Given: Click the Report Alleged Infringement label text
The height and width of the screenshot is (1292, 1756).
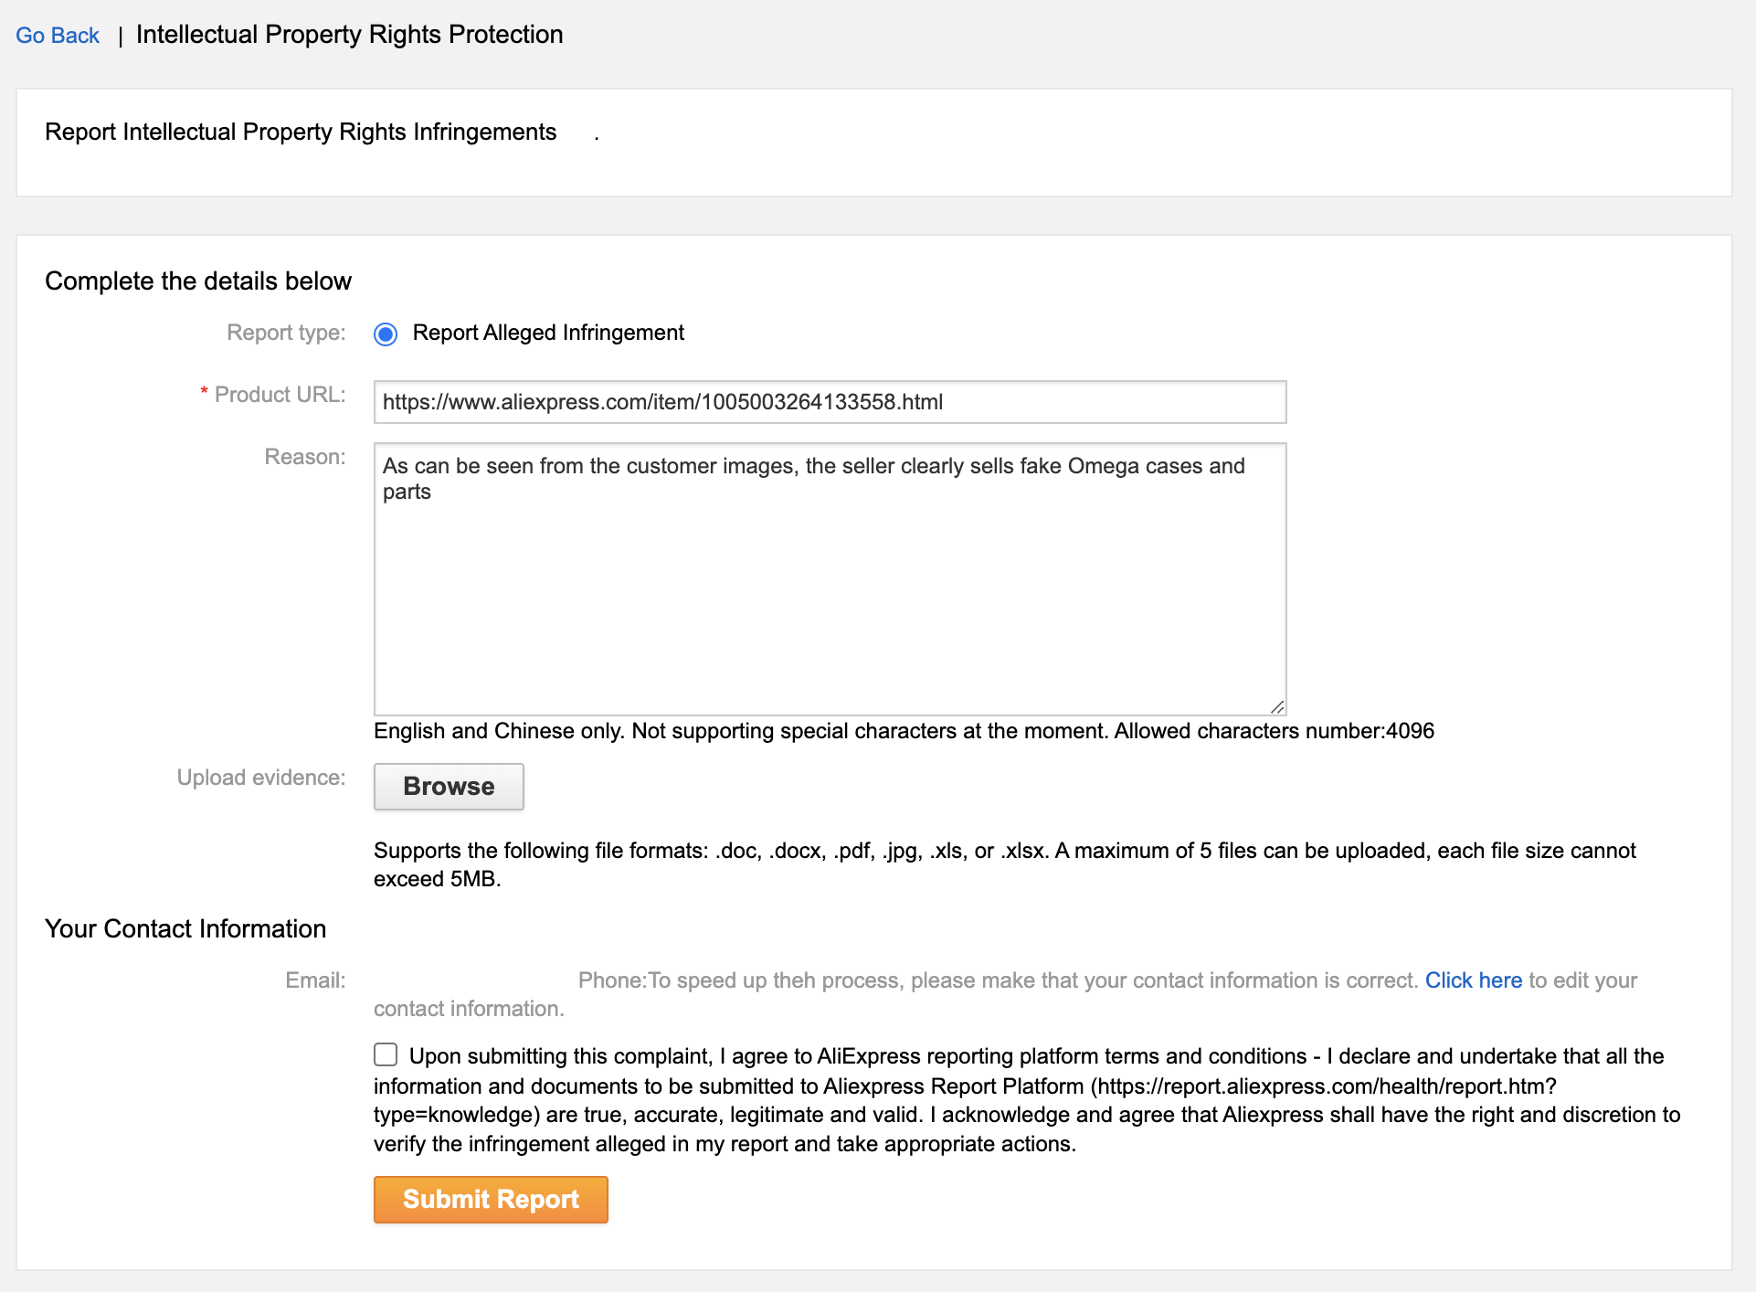Looking at the screenshot, I should click(547, 333).
